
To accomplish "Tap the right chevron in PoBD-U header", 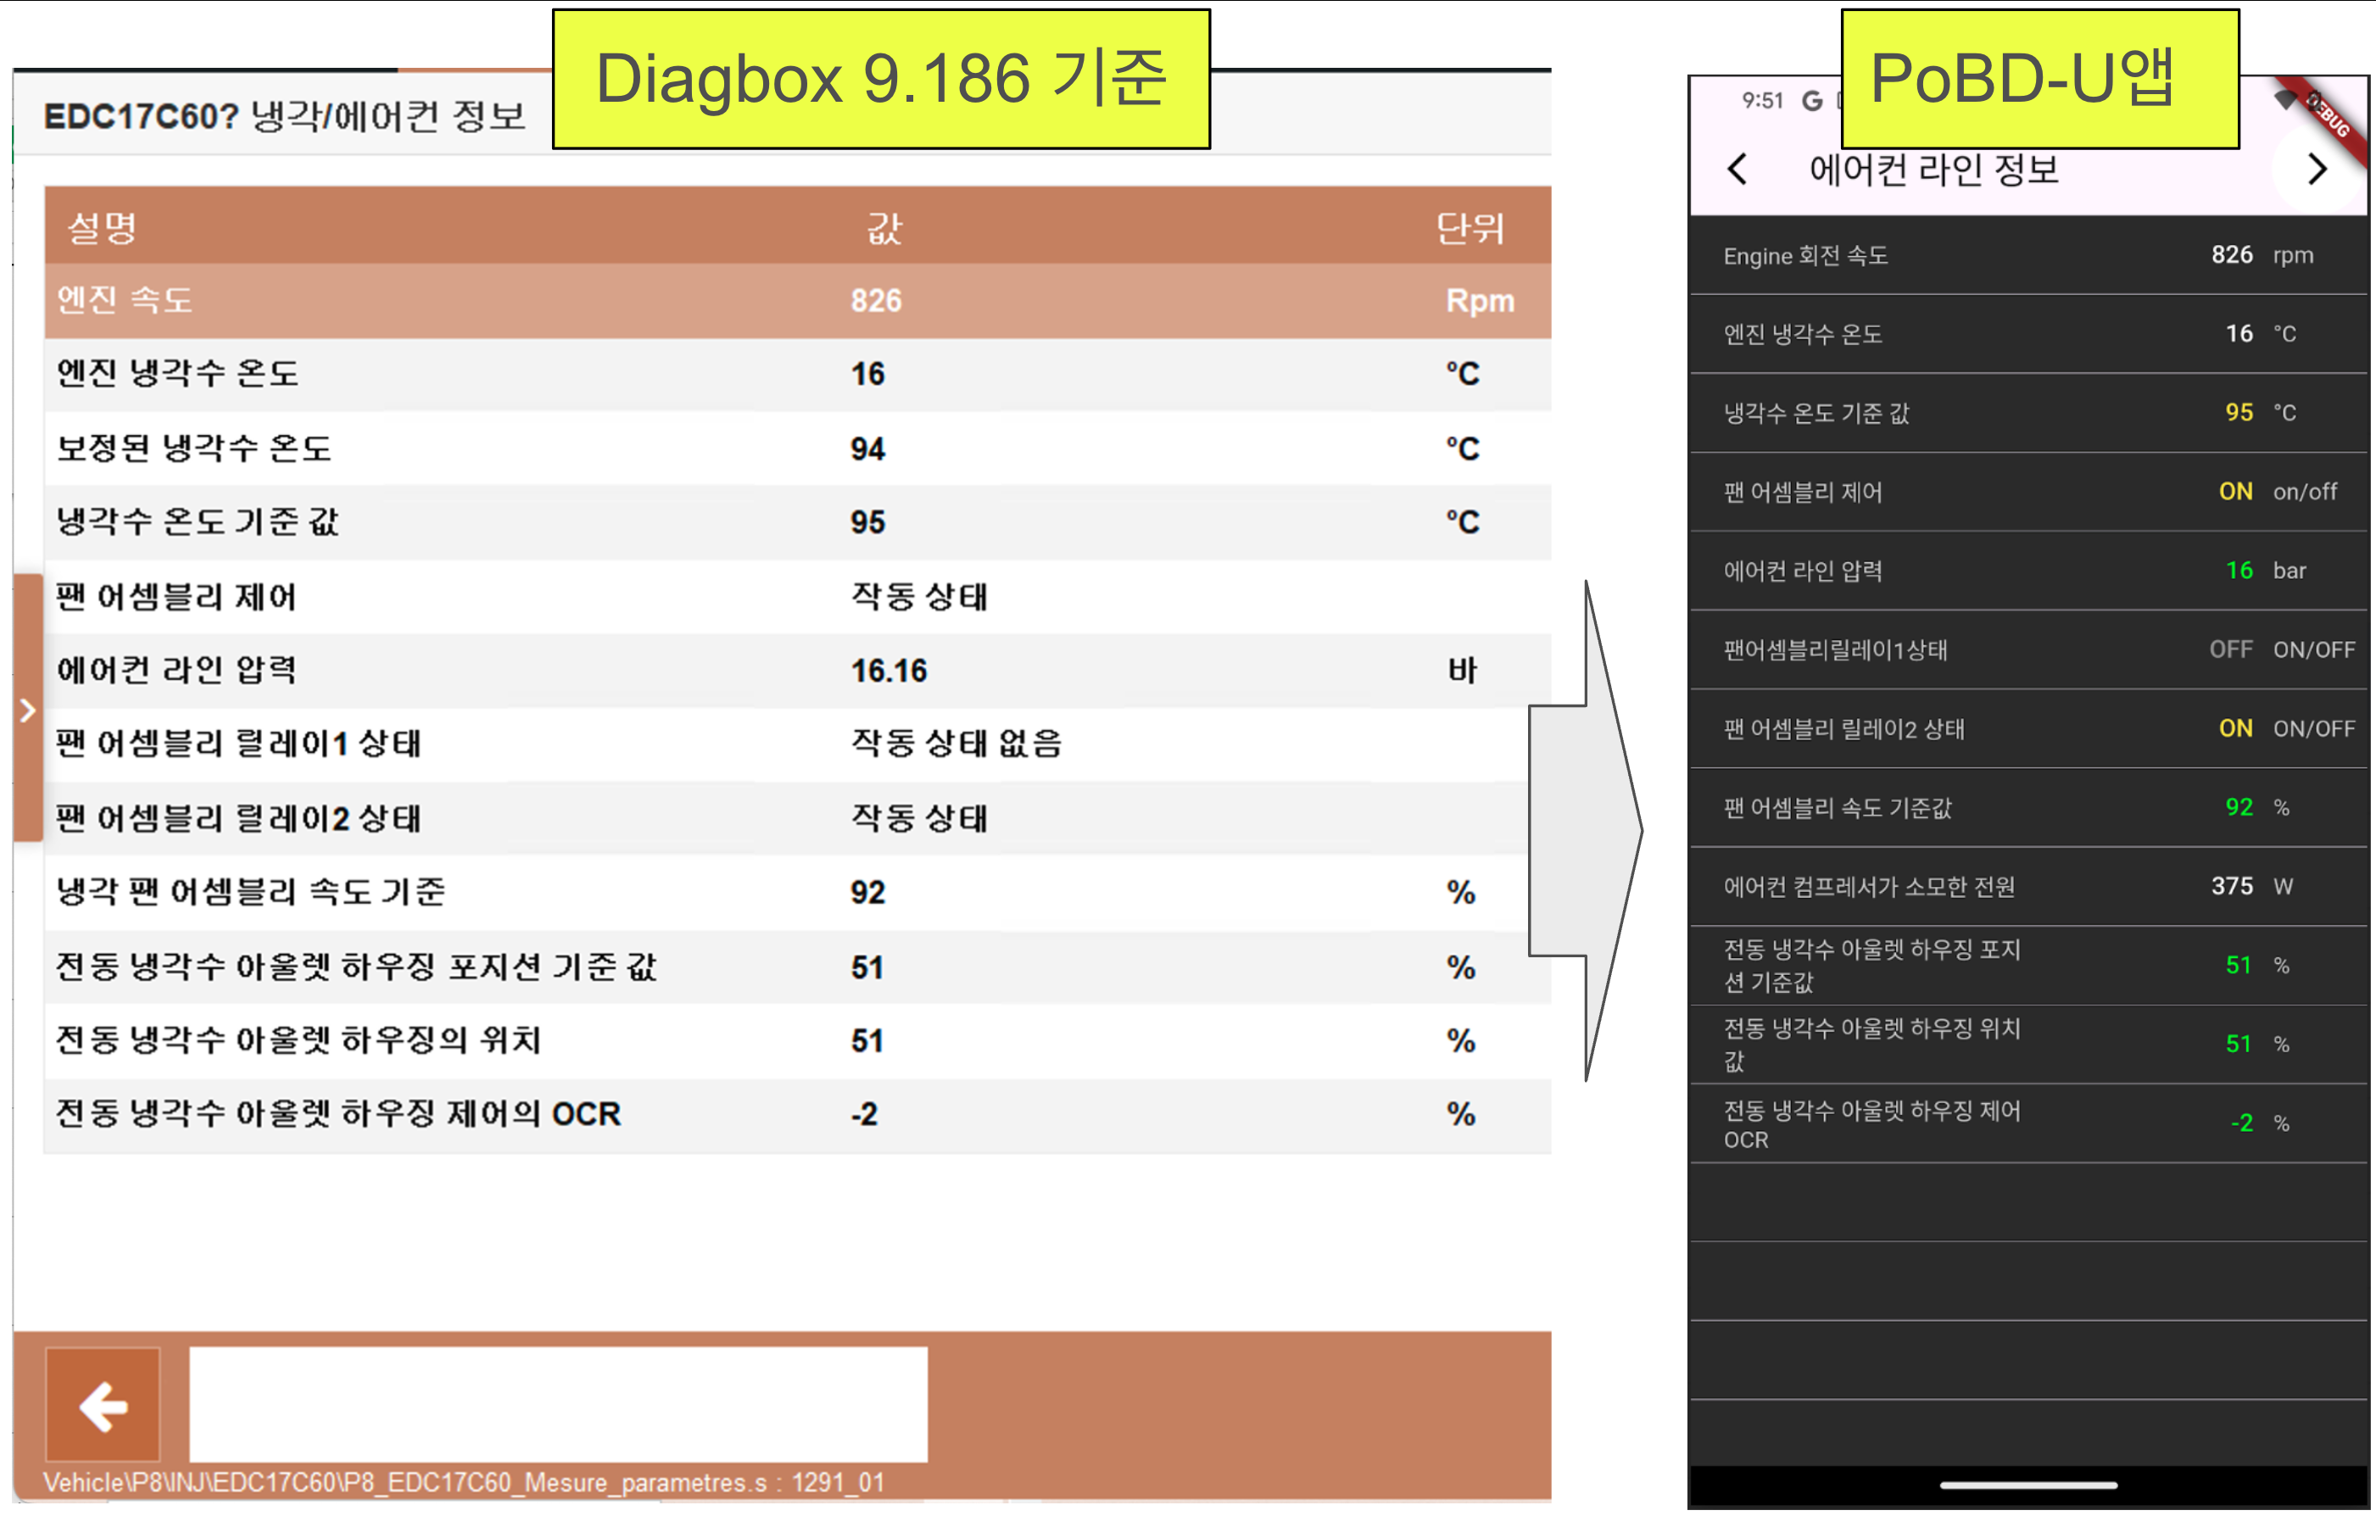I will (2317, 170).
